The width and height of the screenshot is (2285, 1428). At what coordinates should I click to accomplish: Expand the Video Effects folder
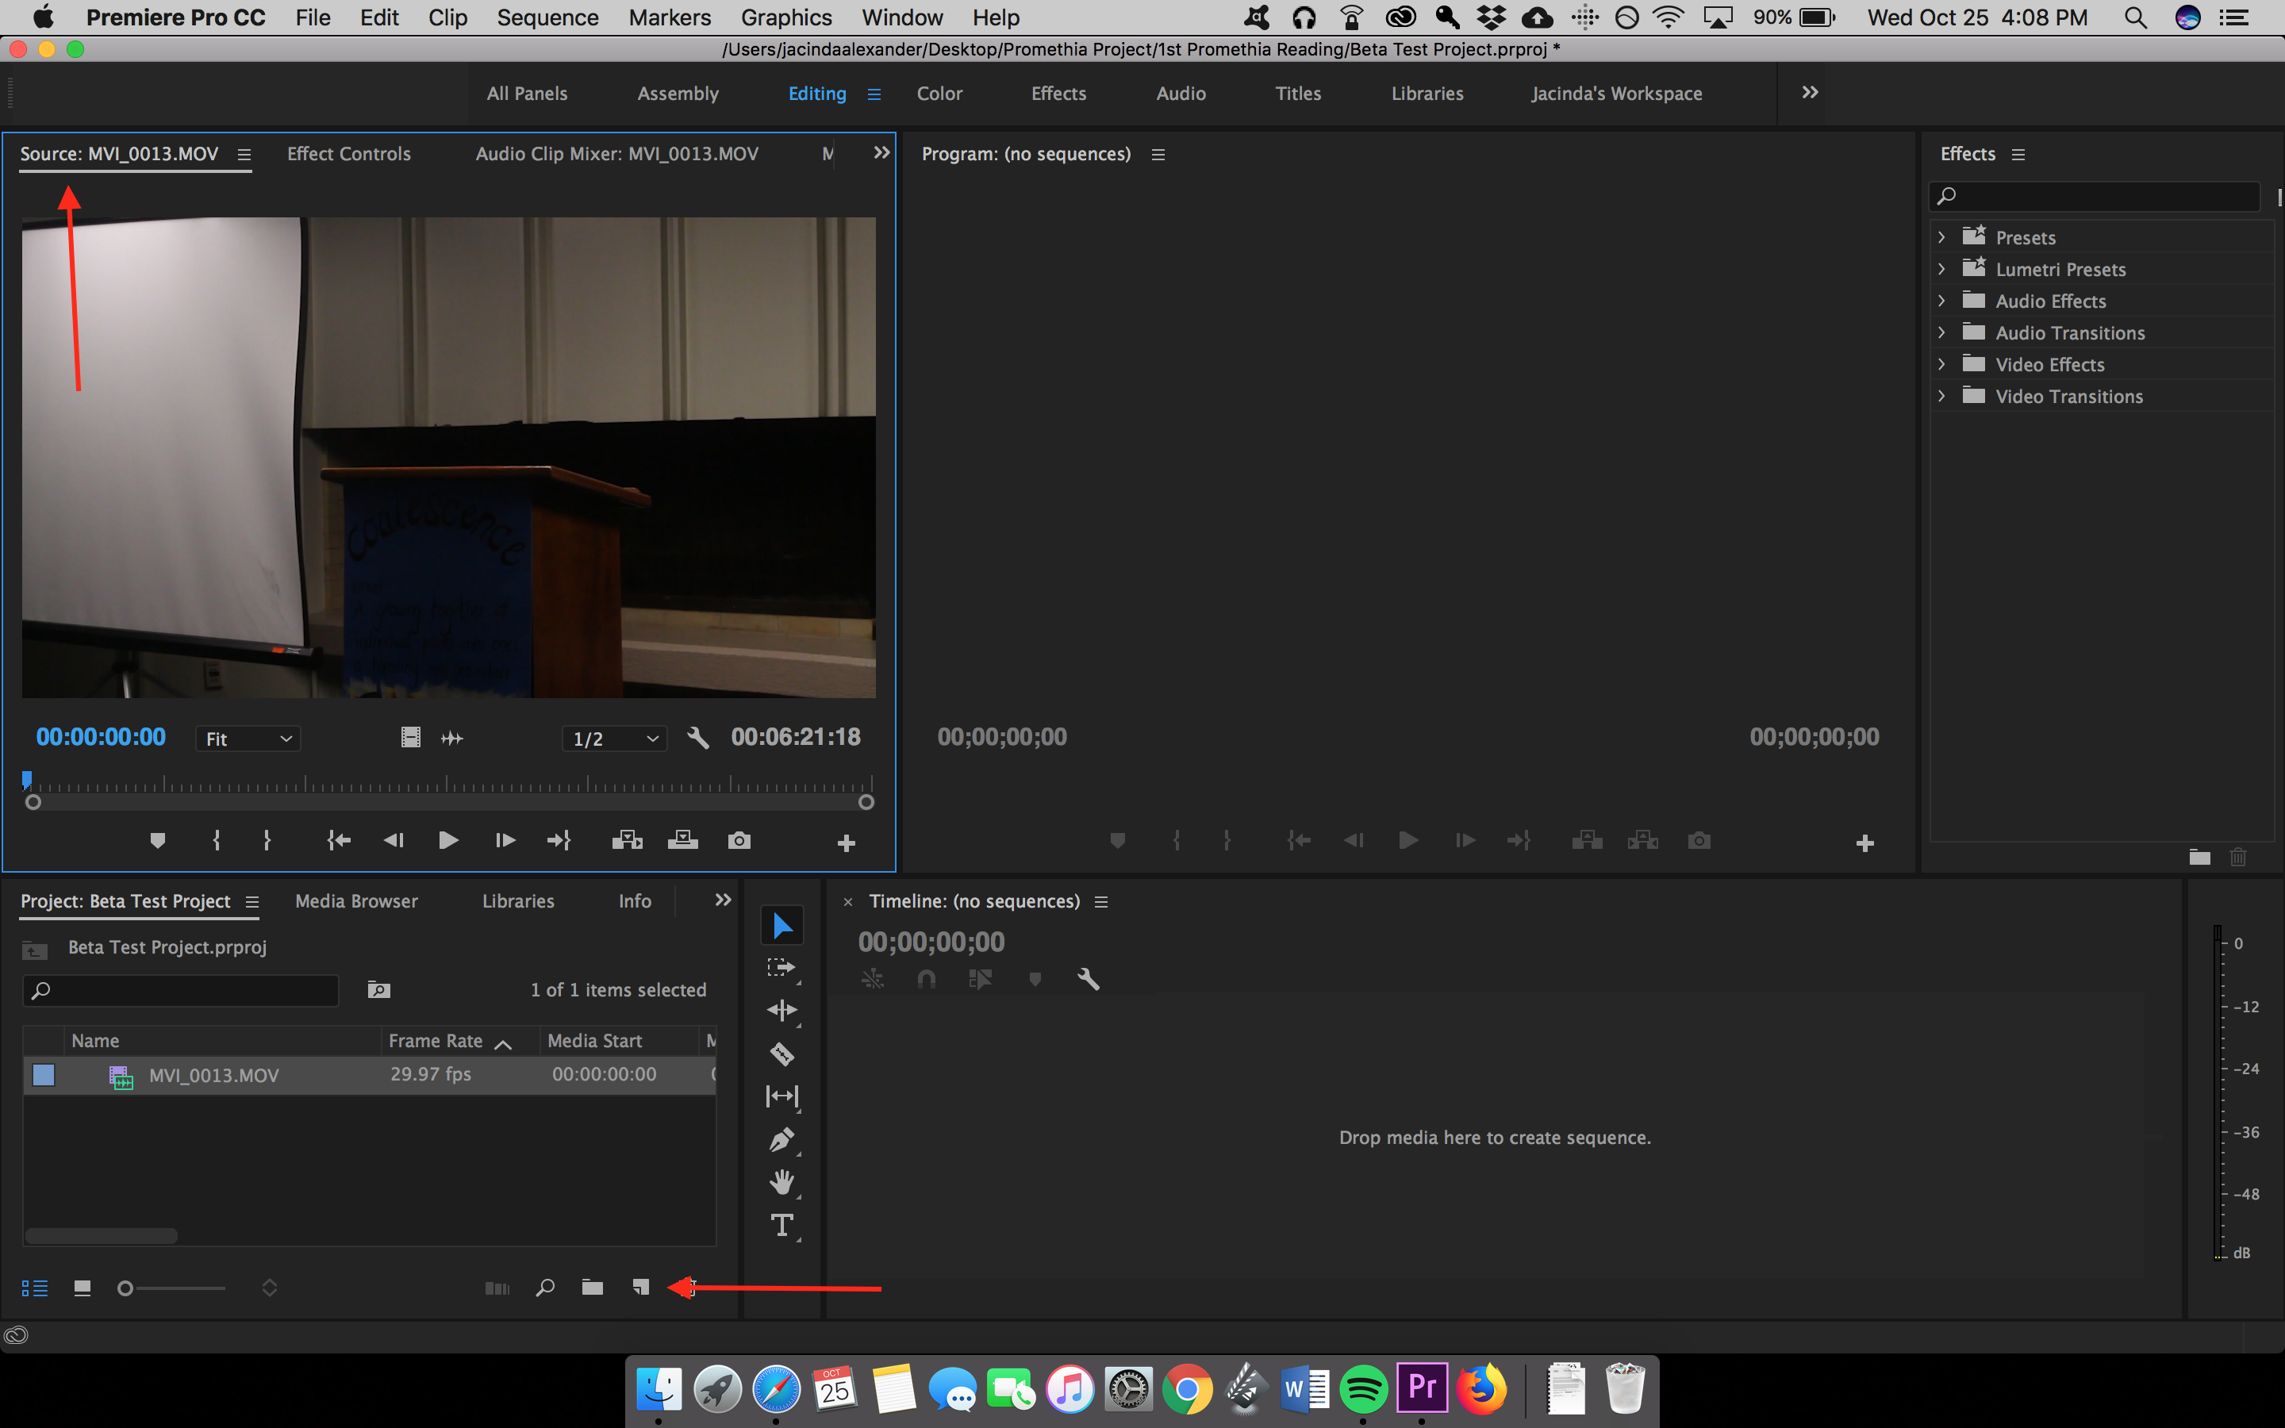click(x=1941, y=365)
